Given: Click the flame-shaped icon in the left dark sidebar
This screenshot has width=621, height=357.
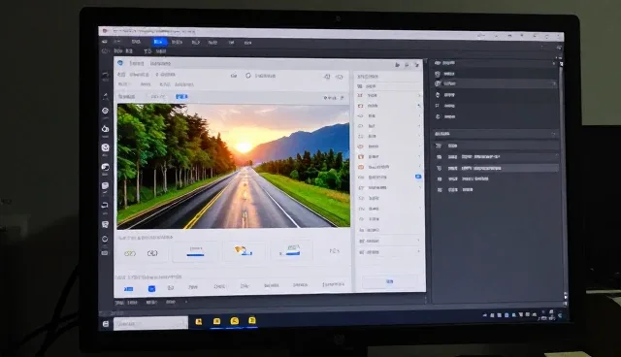Looking at the screenshot, I should [x=105, y=129].
